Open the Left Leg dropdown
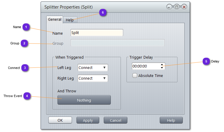This screenshot has height=132, width=224. point(93,68)
